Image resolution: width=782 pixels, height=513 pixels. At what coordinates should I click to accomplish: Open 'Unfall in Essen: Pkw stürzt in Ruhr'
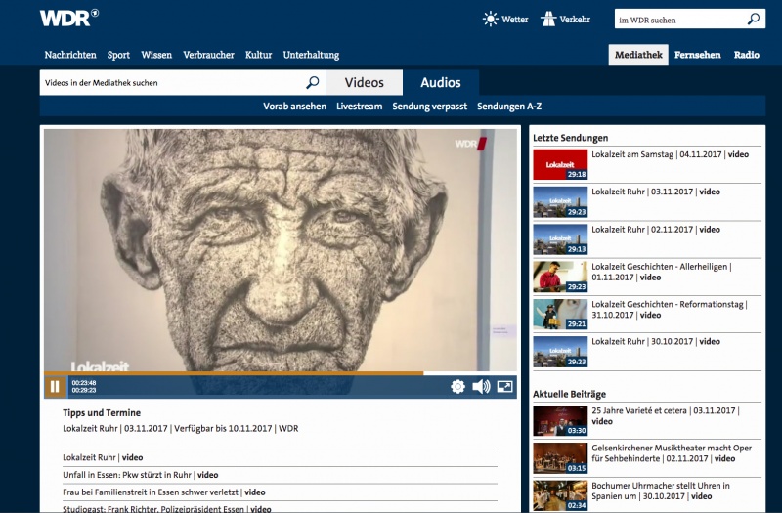click(x=141, y=475)
